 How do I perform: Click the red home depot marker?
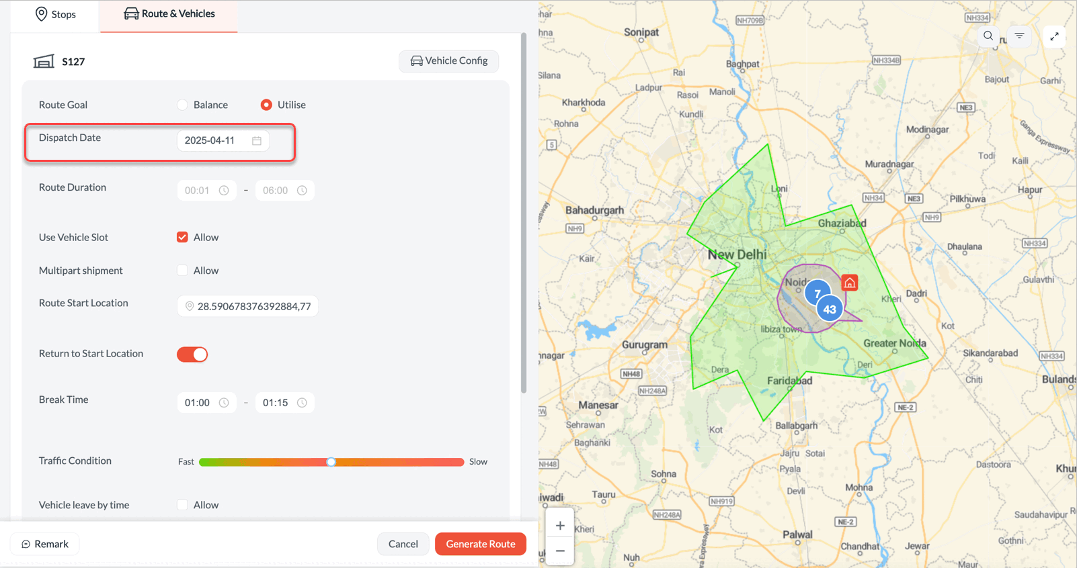[x=850, y=283]
